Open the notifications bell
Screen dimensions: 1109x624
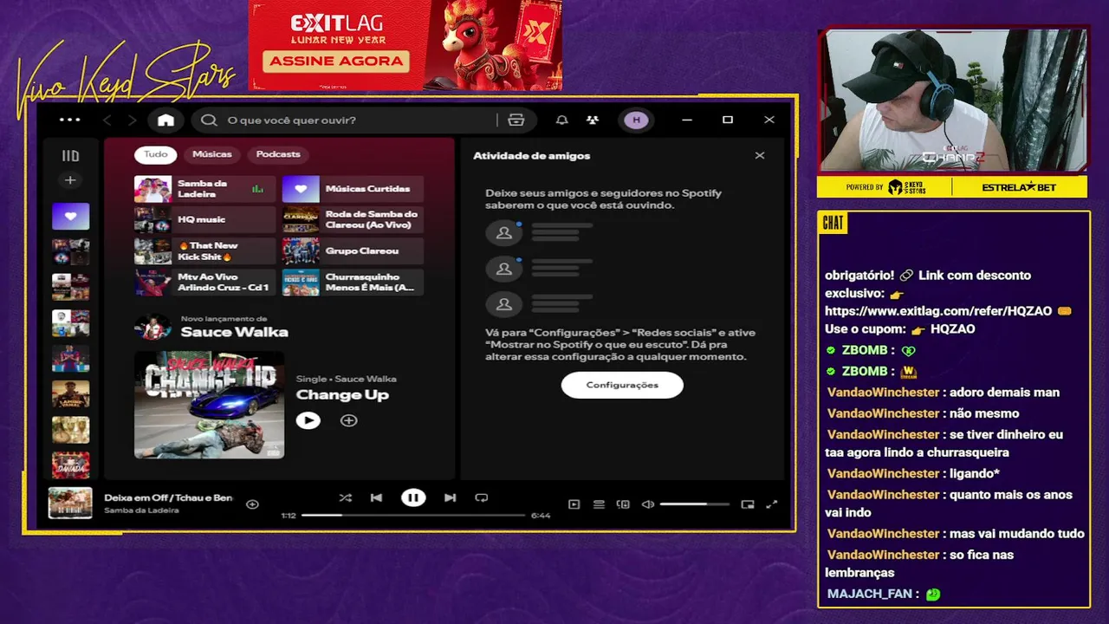coord(562,120)
